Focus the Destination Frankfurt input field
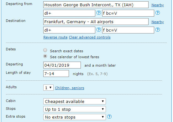 point(96,22)
